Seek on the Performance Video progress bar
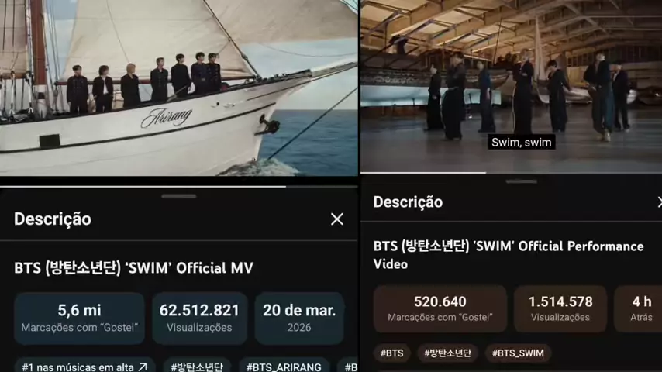Viewport: 662px width, 372px height. 512,172
